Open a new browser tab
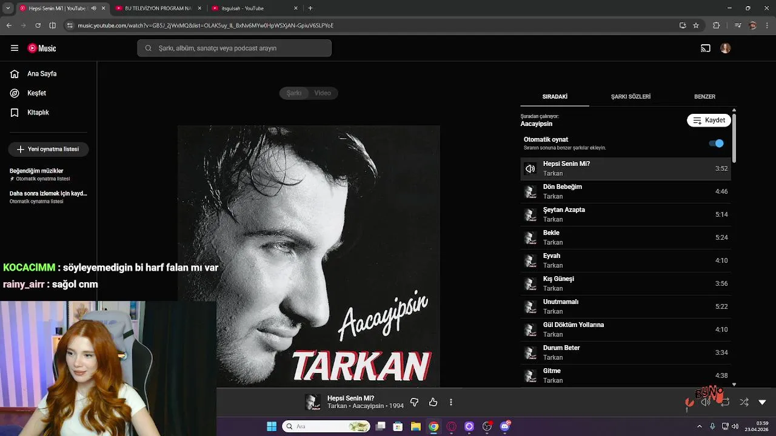Image resolution: width=776 pixels, height=436 pixels. click(310, 8)
